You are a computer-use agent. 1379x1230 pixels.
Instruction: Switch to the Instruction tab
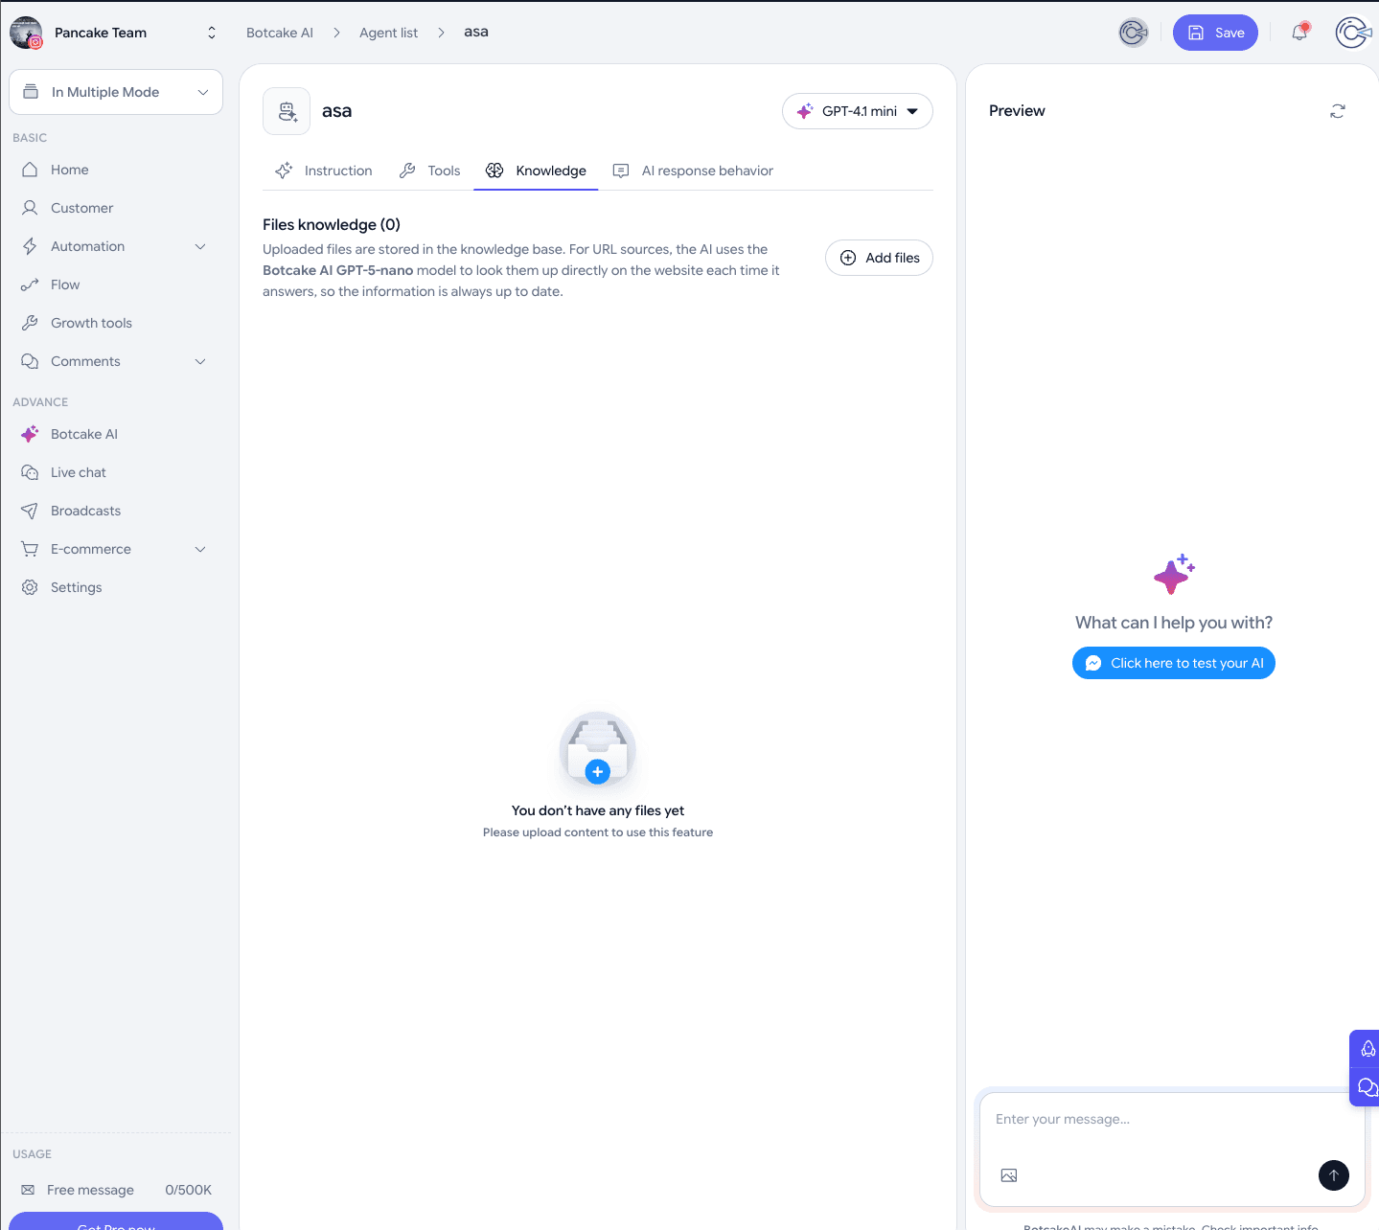tap(324, 171)
